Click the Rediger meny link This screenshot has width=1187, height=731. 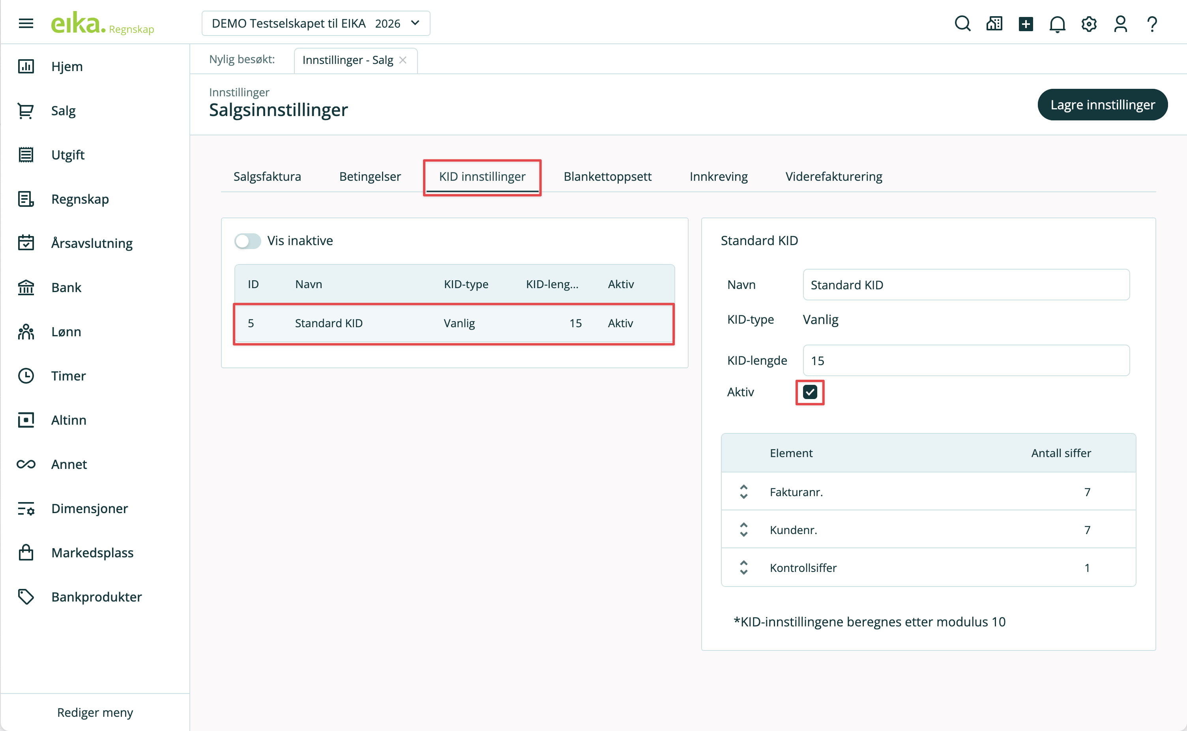(95, 712)
